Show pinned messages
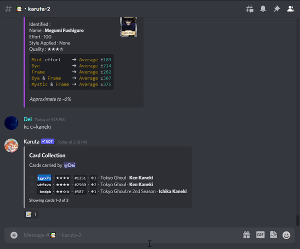Viewport: 300px width, 249px height. 276,9
